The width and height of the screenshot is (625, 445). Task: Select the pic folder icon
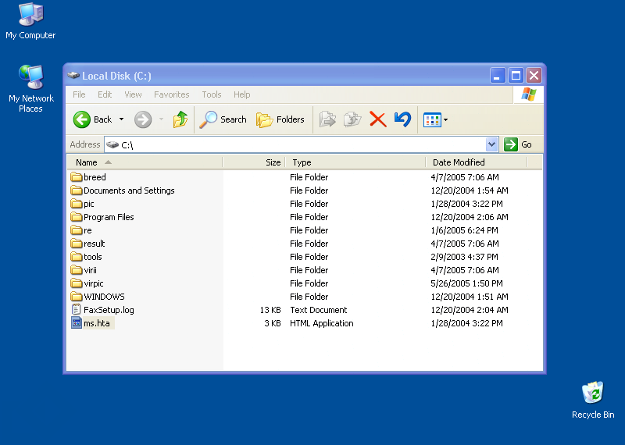pos(76,204)
